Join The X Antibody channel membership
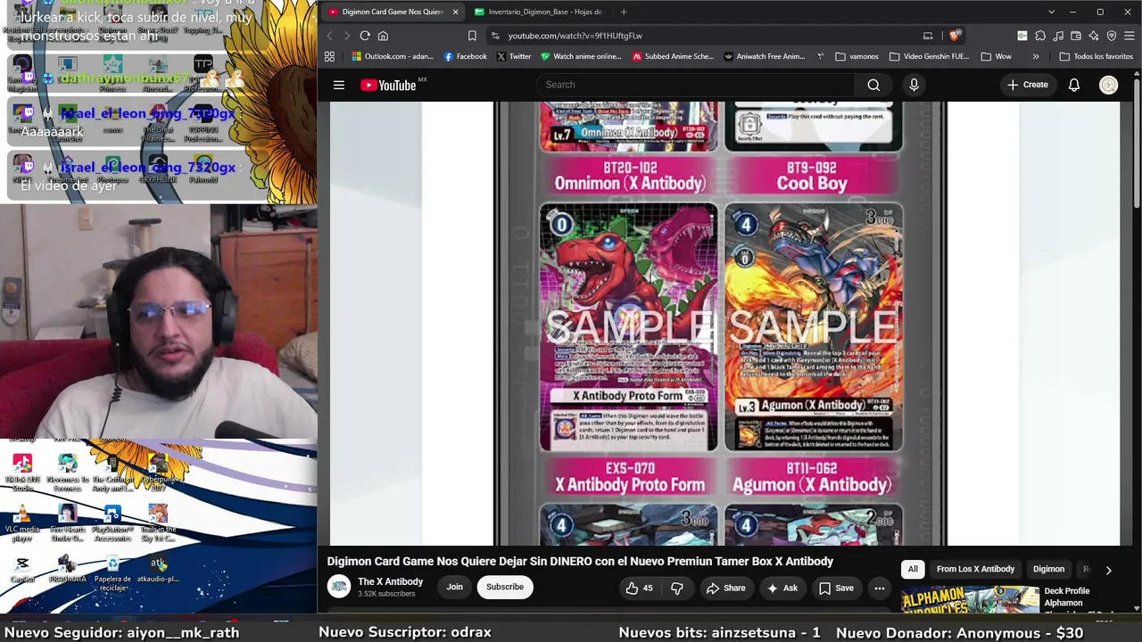Screen dimensions: 1142x642 coord(454,587)
